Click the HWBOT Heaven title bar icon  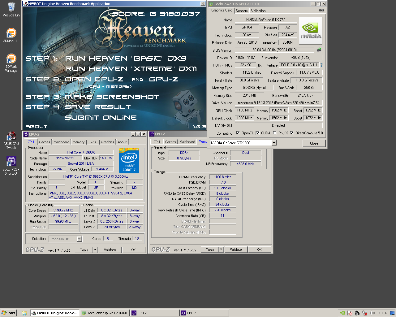[x=26, y=4]
